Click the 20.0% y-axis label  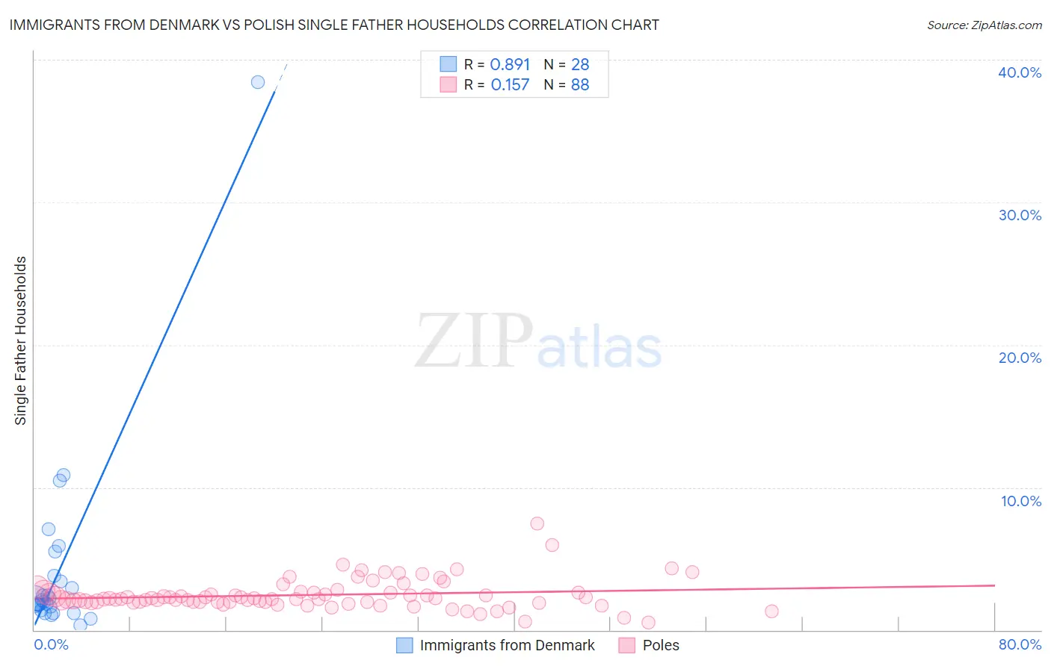(1020, 358)
